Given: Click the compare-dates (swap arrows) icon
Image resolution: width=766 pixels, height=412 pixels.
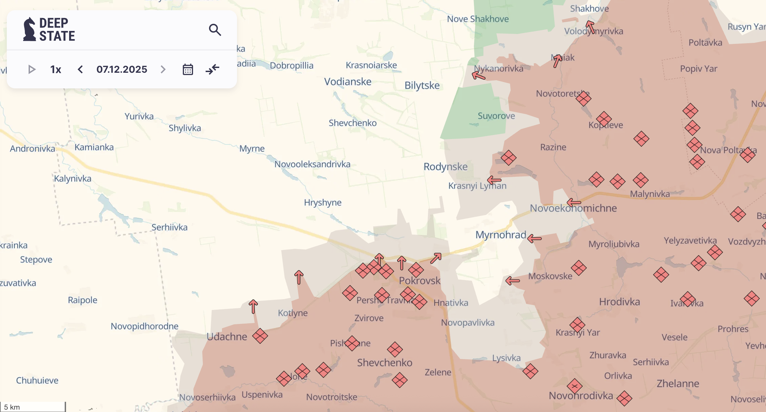Looking at the screenshot, I should point(212,69).
